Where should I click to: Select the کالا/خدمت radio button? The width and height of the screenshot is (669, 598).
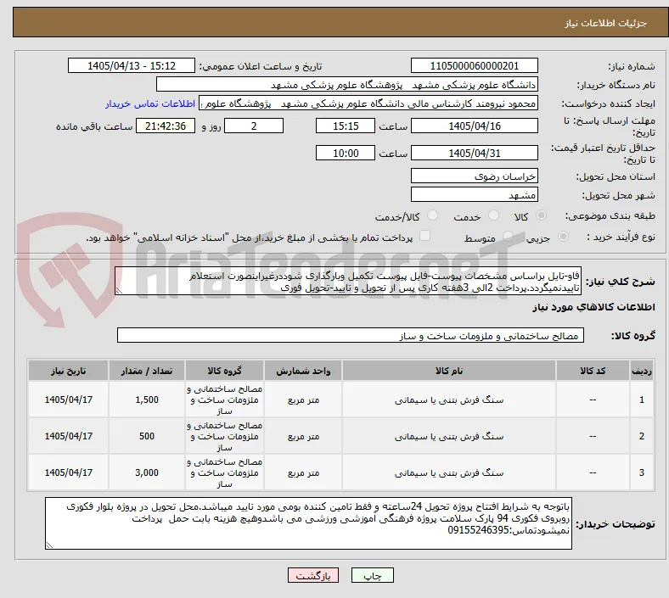(x=433, y=215)
